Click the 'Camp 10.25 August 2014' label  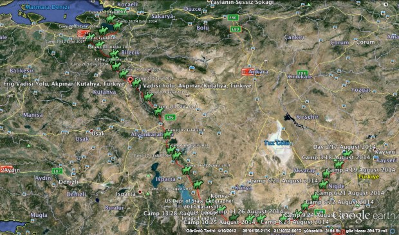(x=219, y=222)
